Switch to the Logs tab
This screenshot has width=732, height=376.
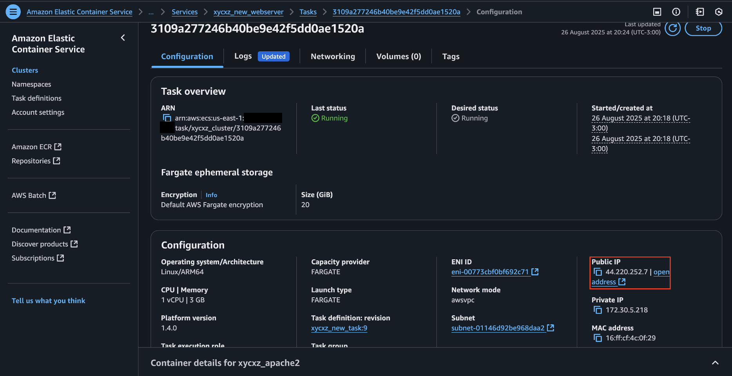(x=243, y=56)
